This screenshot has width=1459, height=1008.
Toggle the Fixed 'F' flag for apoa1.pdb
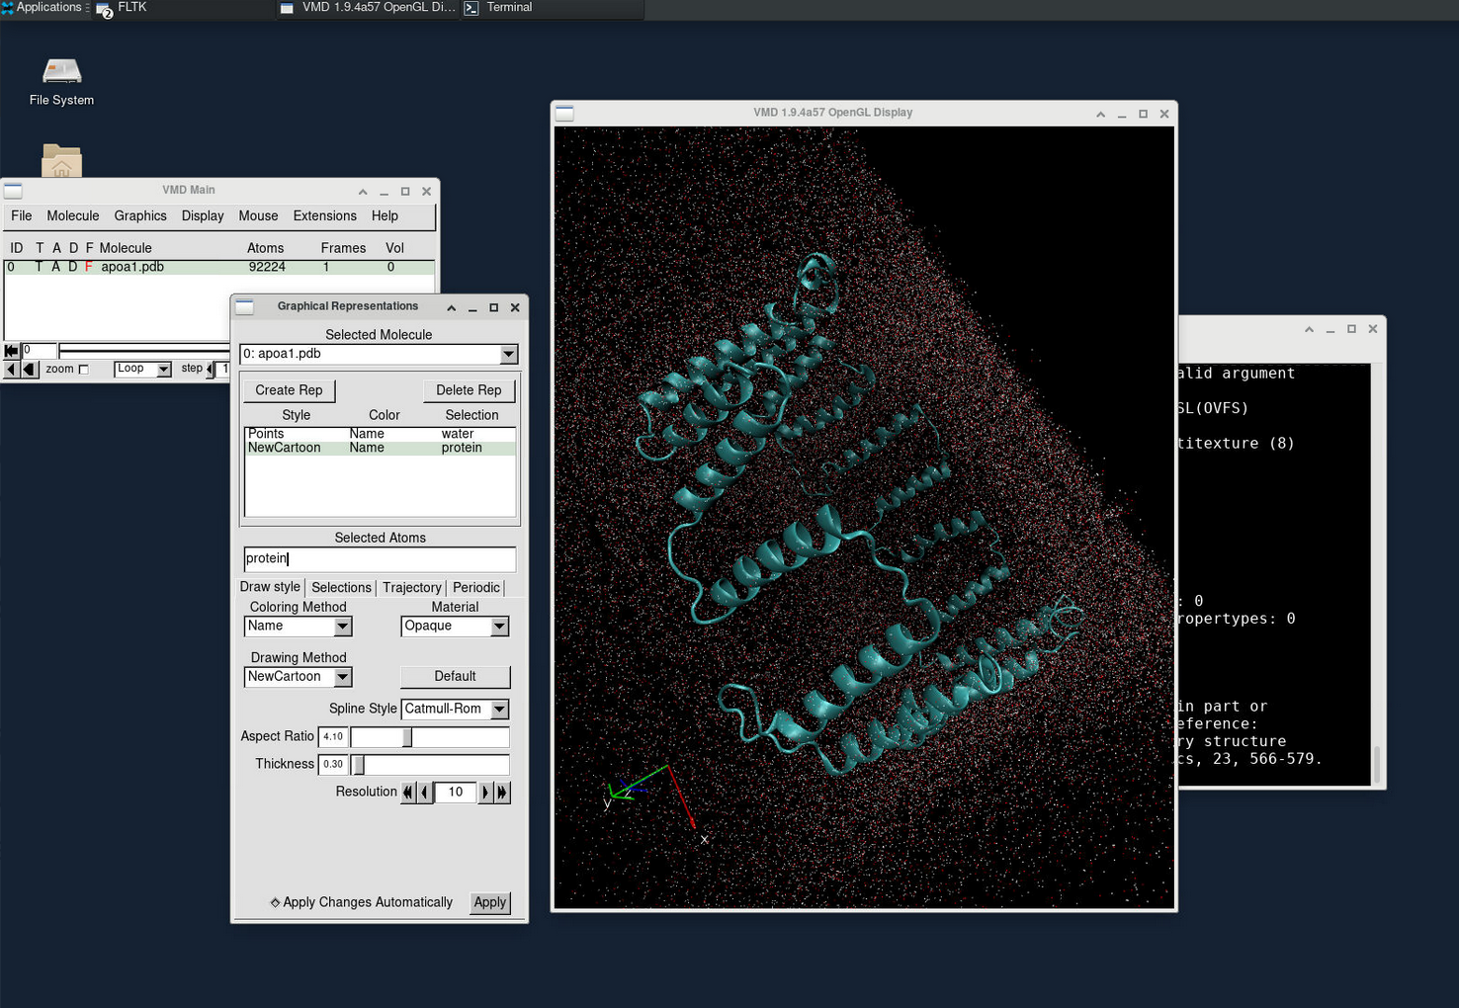tap(88, 267)
